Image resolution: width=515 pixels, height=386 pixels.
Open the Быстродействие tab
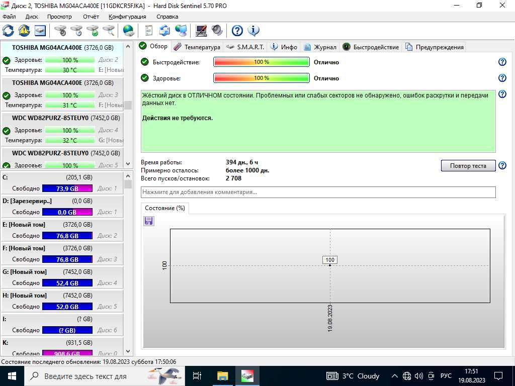pyautogui.click(x=371, y=47)
